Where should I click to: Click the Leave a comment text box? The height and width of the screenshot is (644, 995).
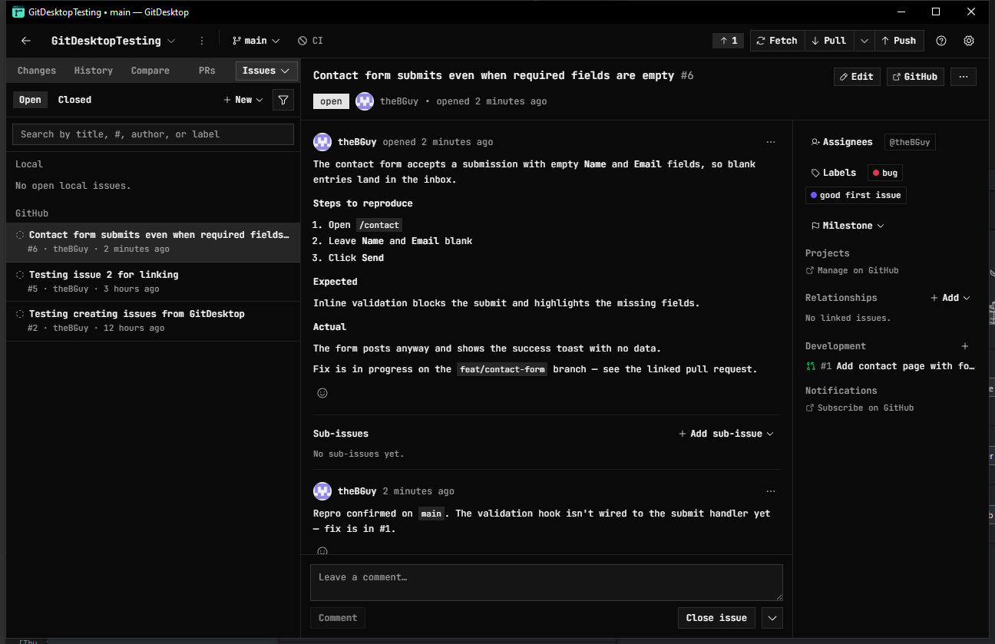[547, 583]
